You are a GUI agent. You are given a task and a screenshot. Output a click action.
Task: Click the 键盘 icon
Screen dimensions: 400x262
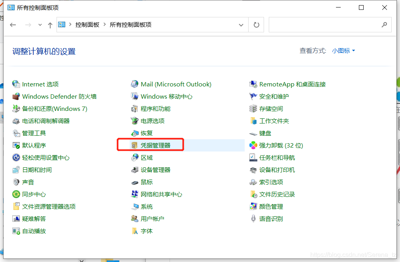tap(253, 133)
